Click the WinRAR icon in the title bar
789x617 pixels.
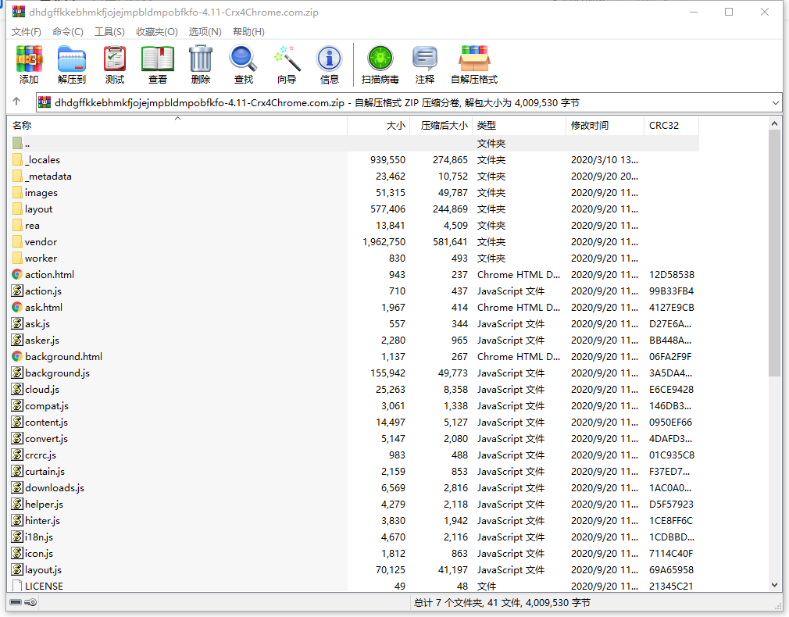tap(19, 12)
